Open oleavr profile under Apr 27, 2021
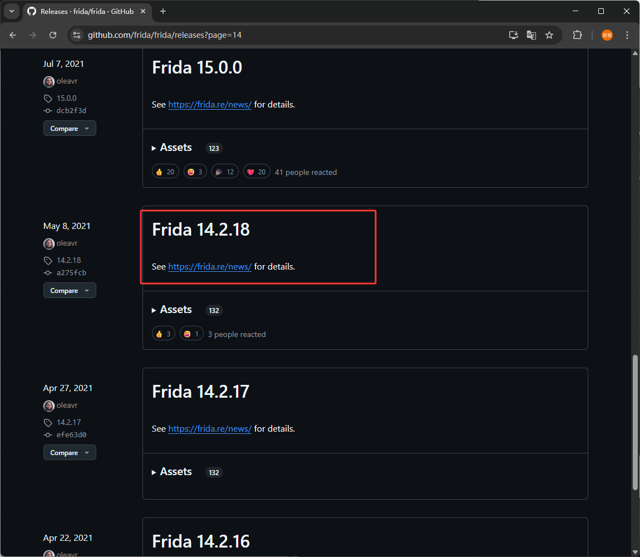This screenshot has width=640, height=557. click(x=67, y=405)
